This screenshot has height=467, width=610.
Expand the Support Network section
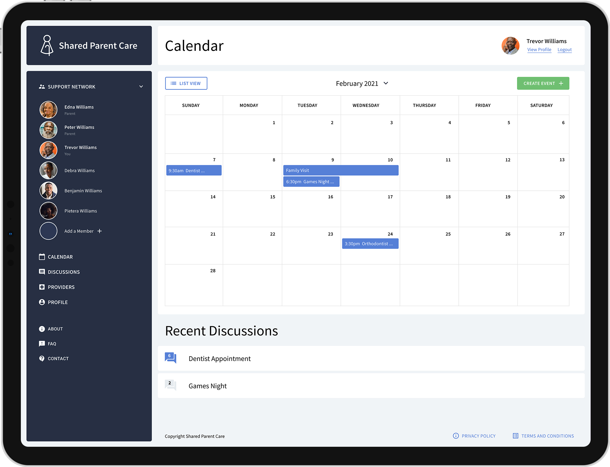click(142, 86)
